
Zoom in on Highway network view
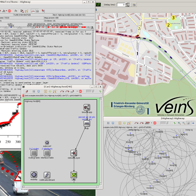(179, 123)
